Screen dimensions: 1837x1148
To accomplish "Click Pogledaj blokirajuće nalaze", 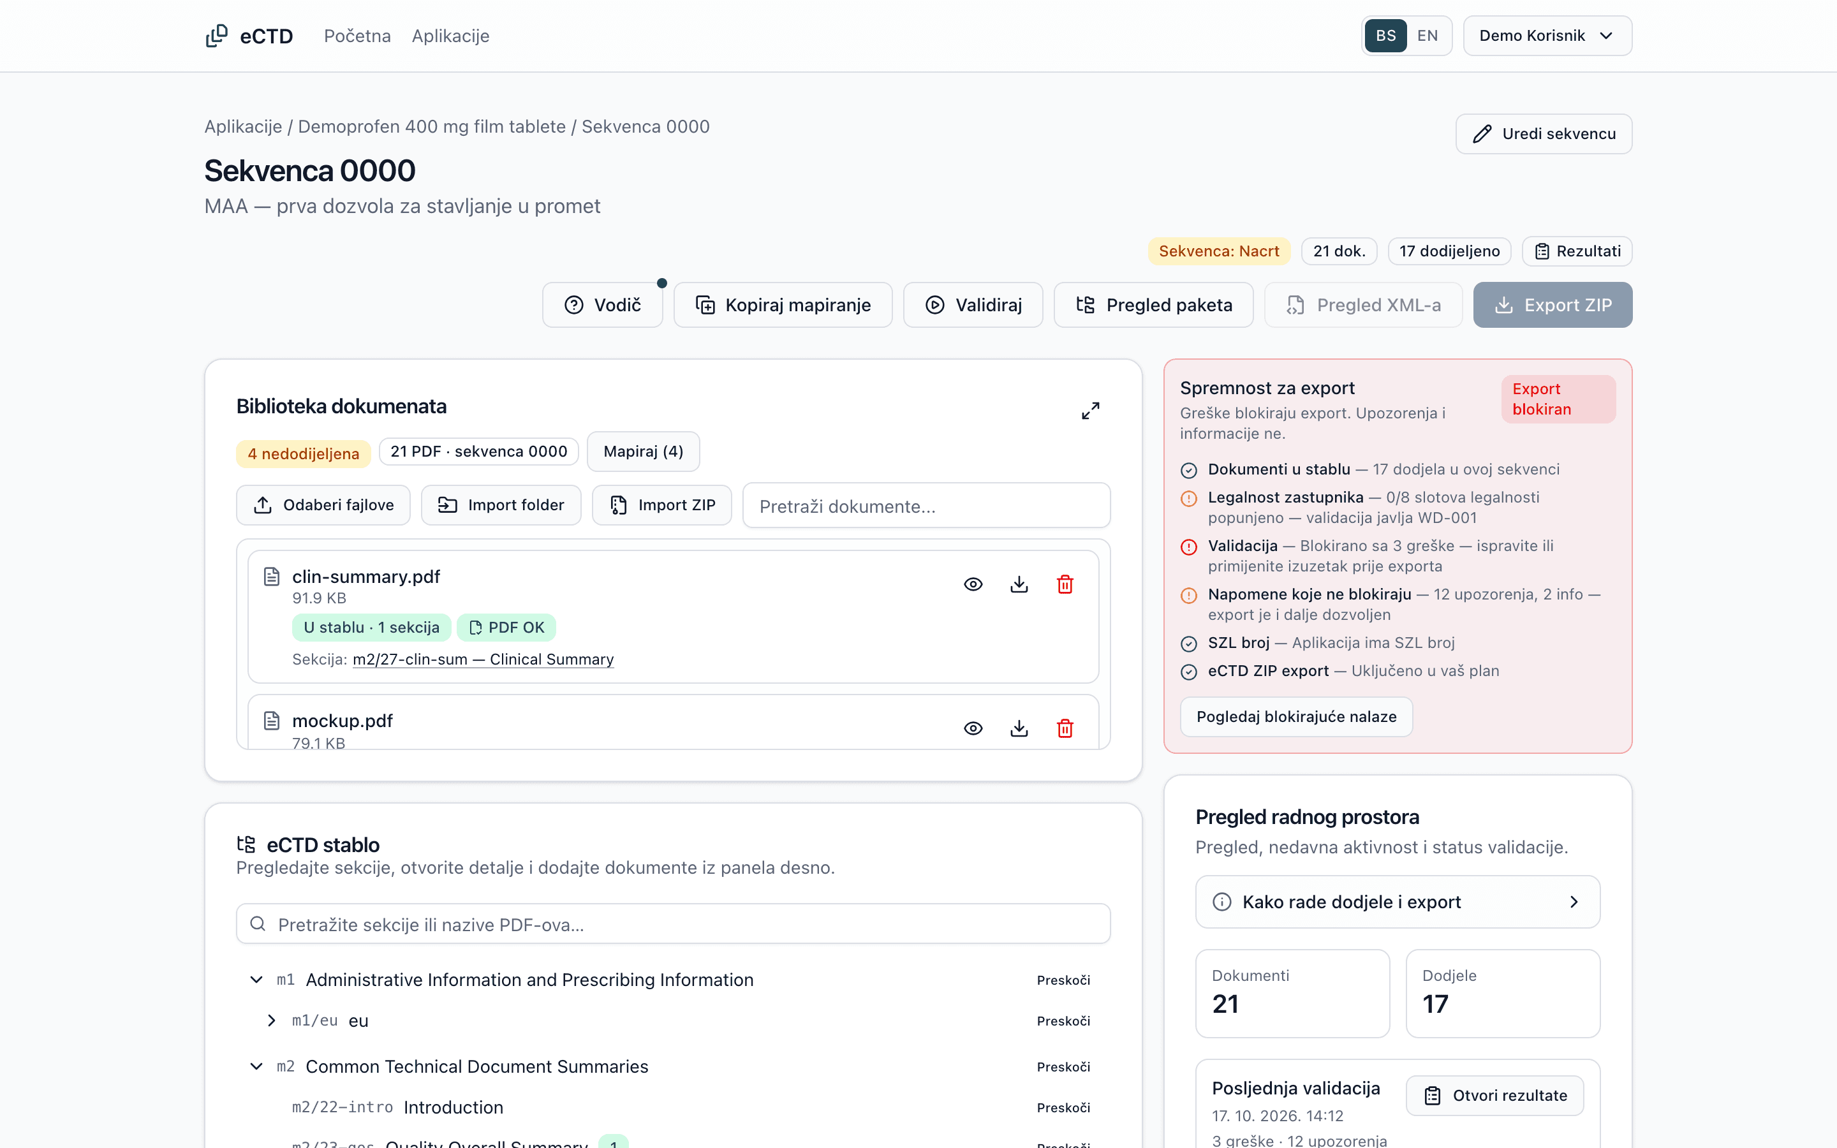I will [x=1297, y=717].
